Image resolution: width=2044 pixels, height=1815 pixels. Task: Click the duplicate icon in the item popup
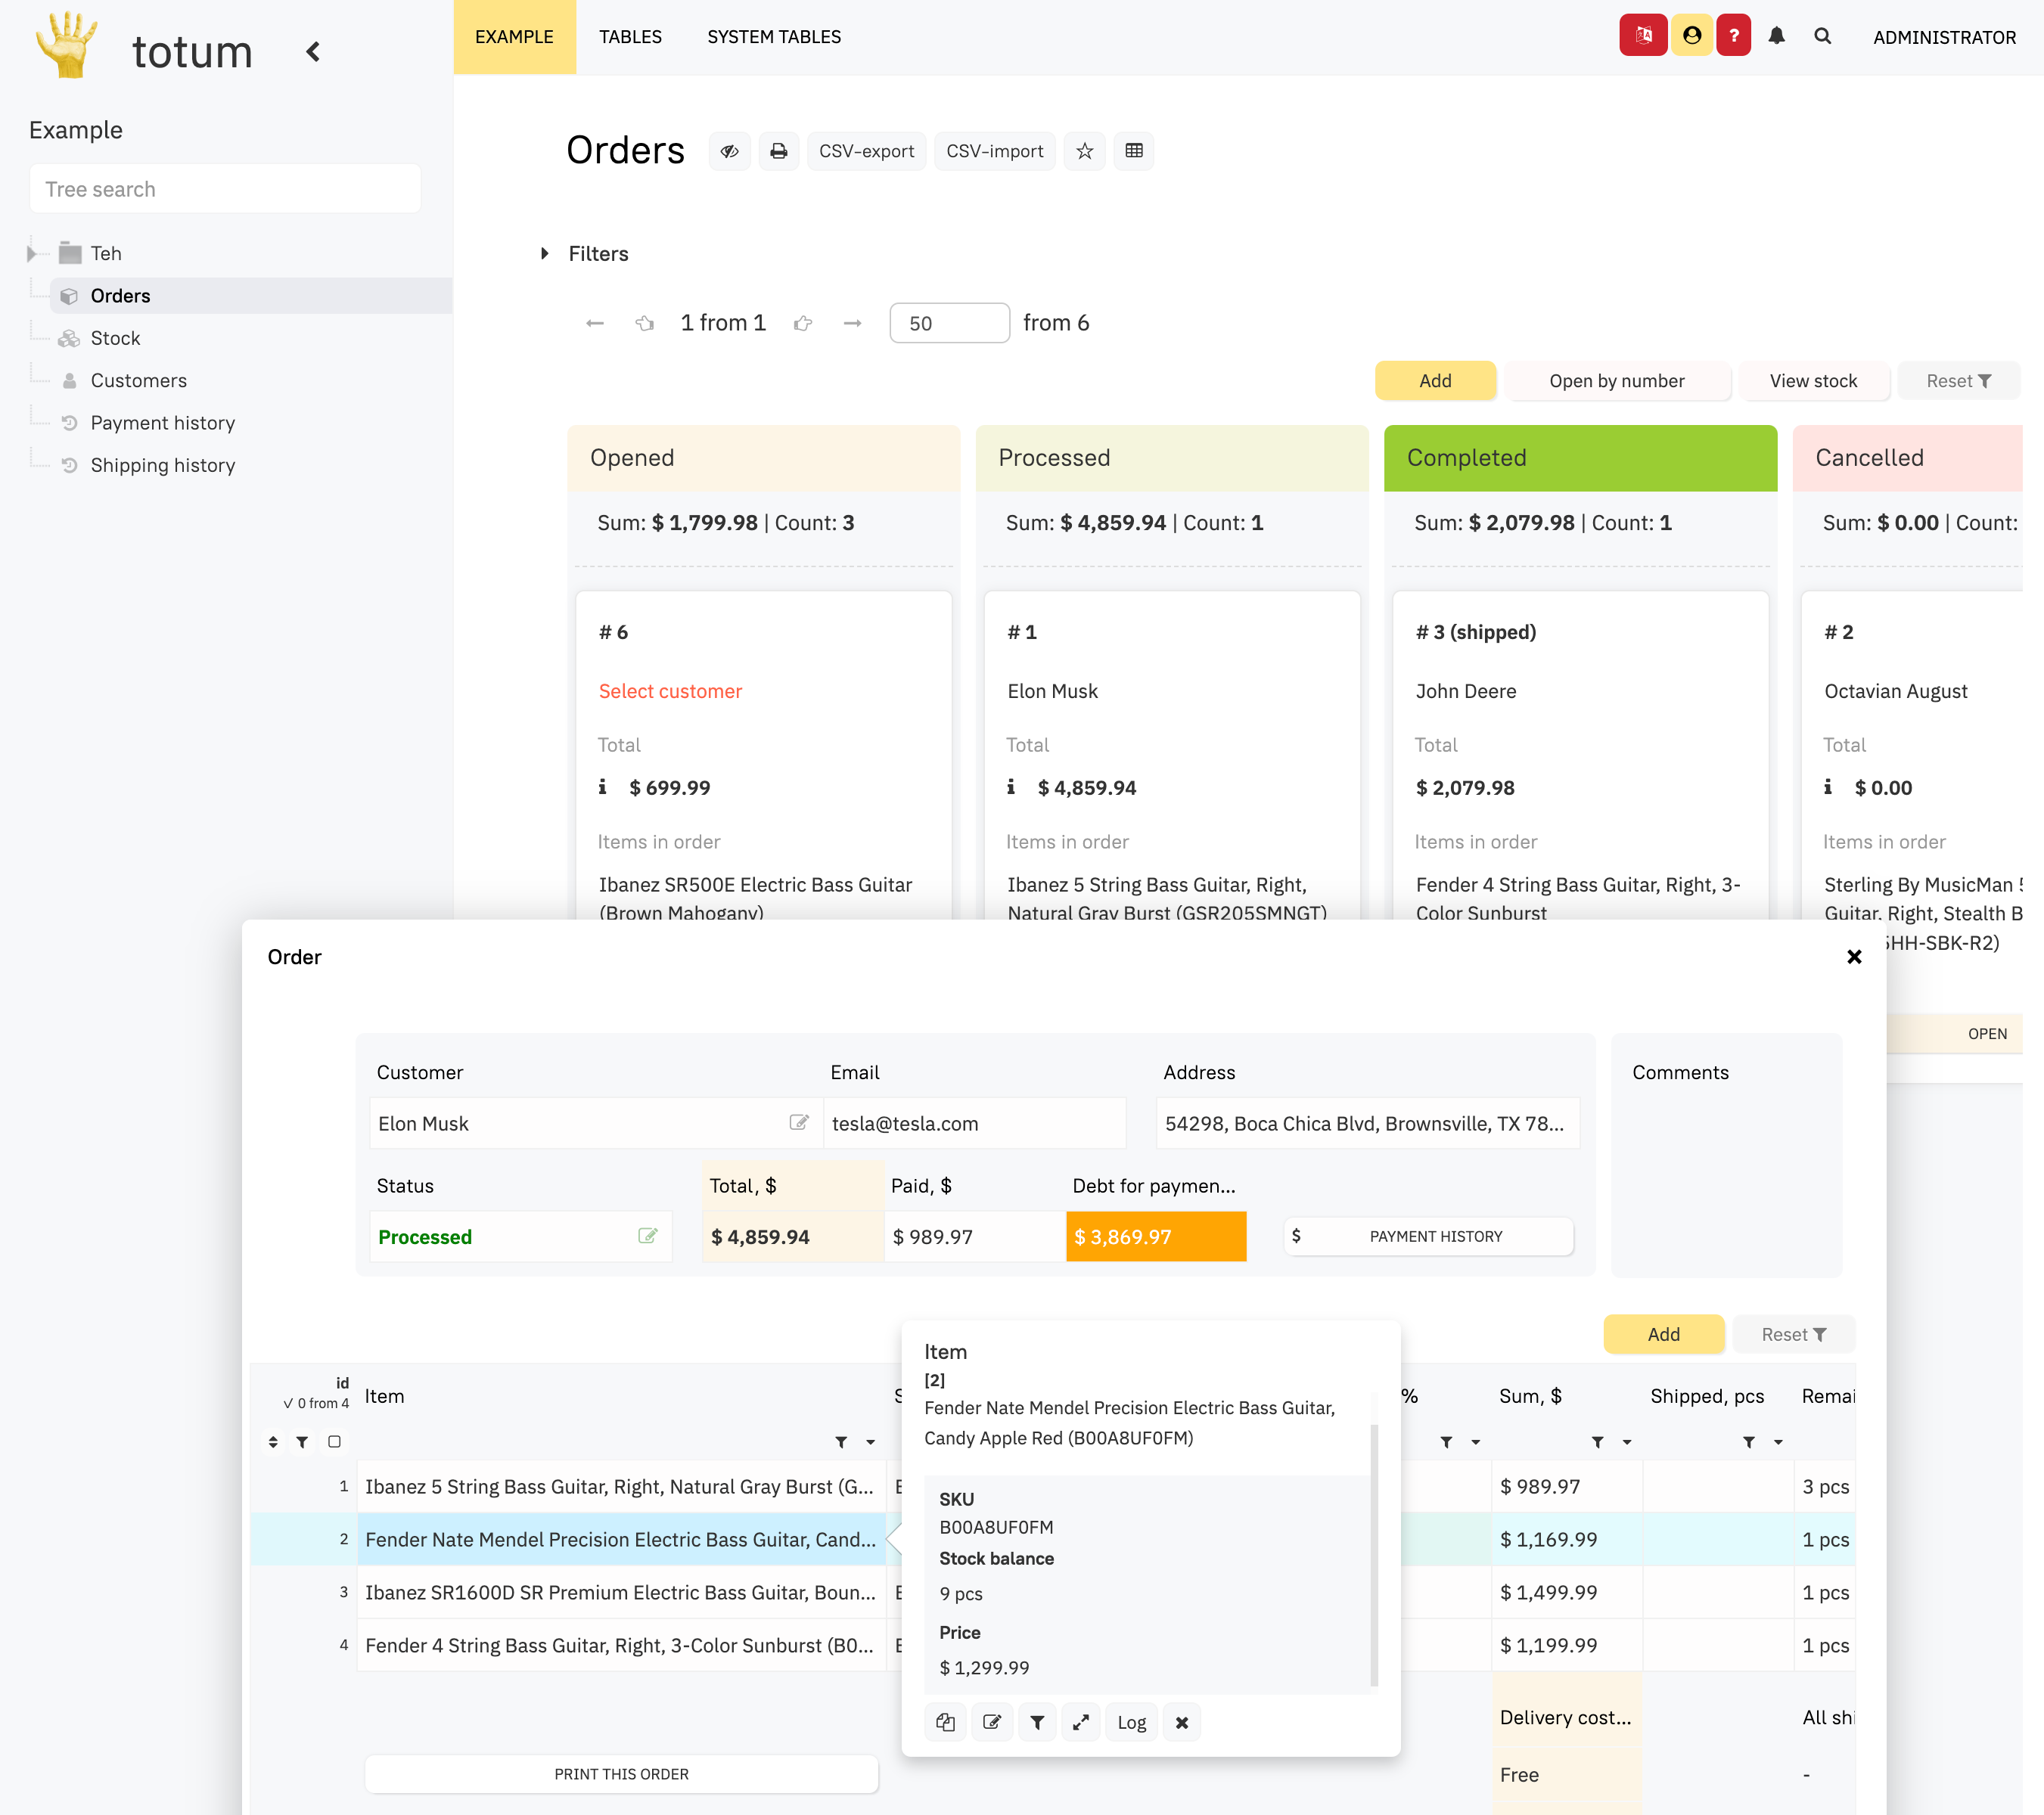[x=945, y=1722]
